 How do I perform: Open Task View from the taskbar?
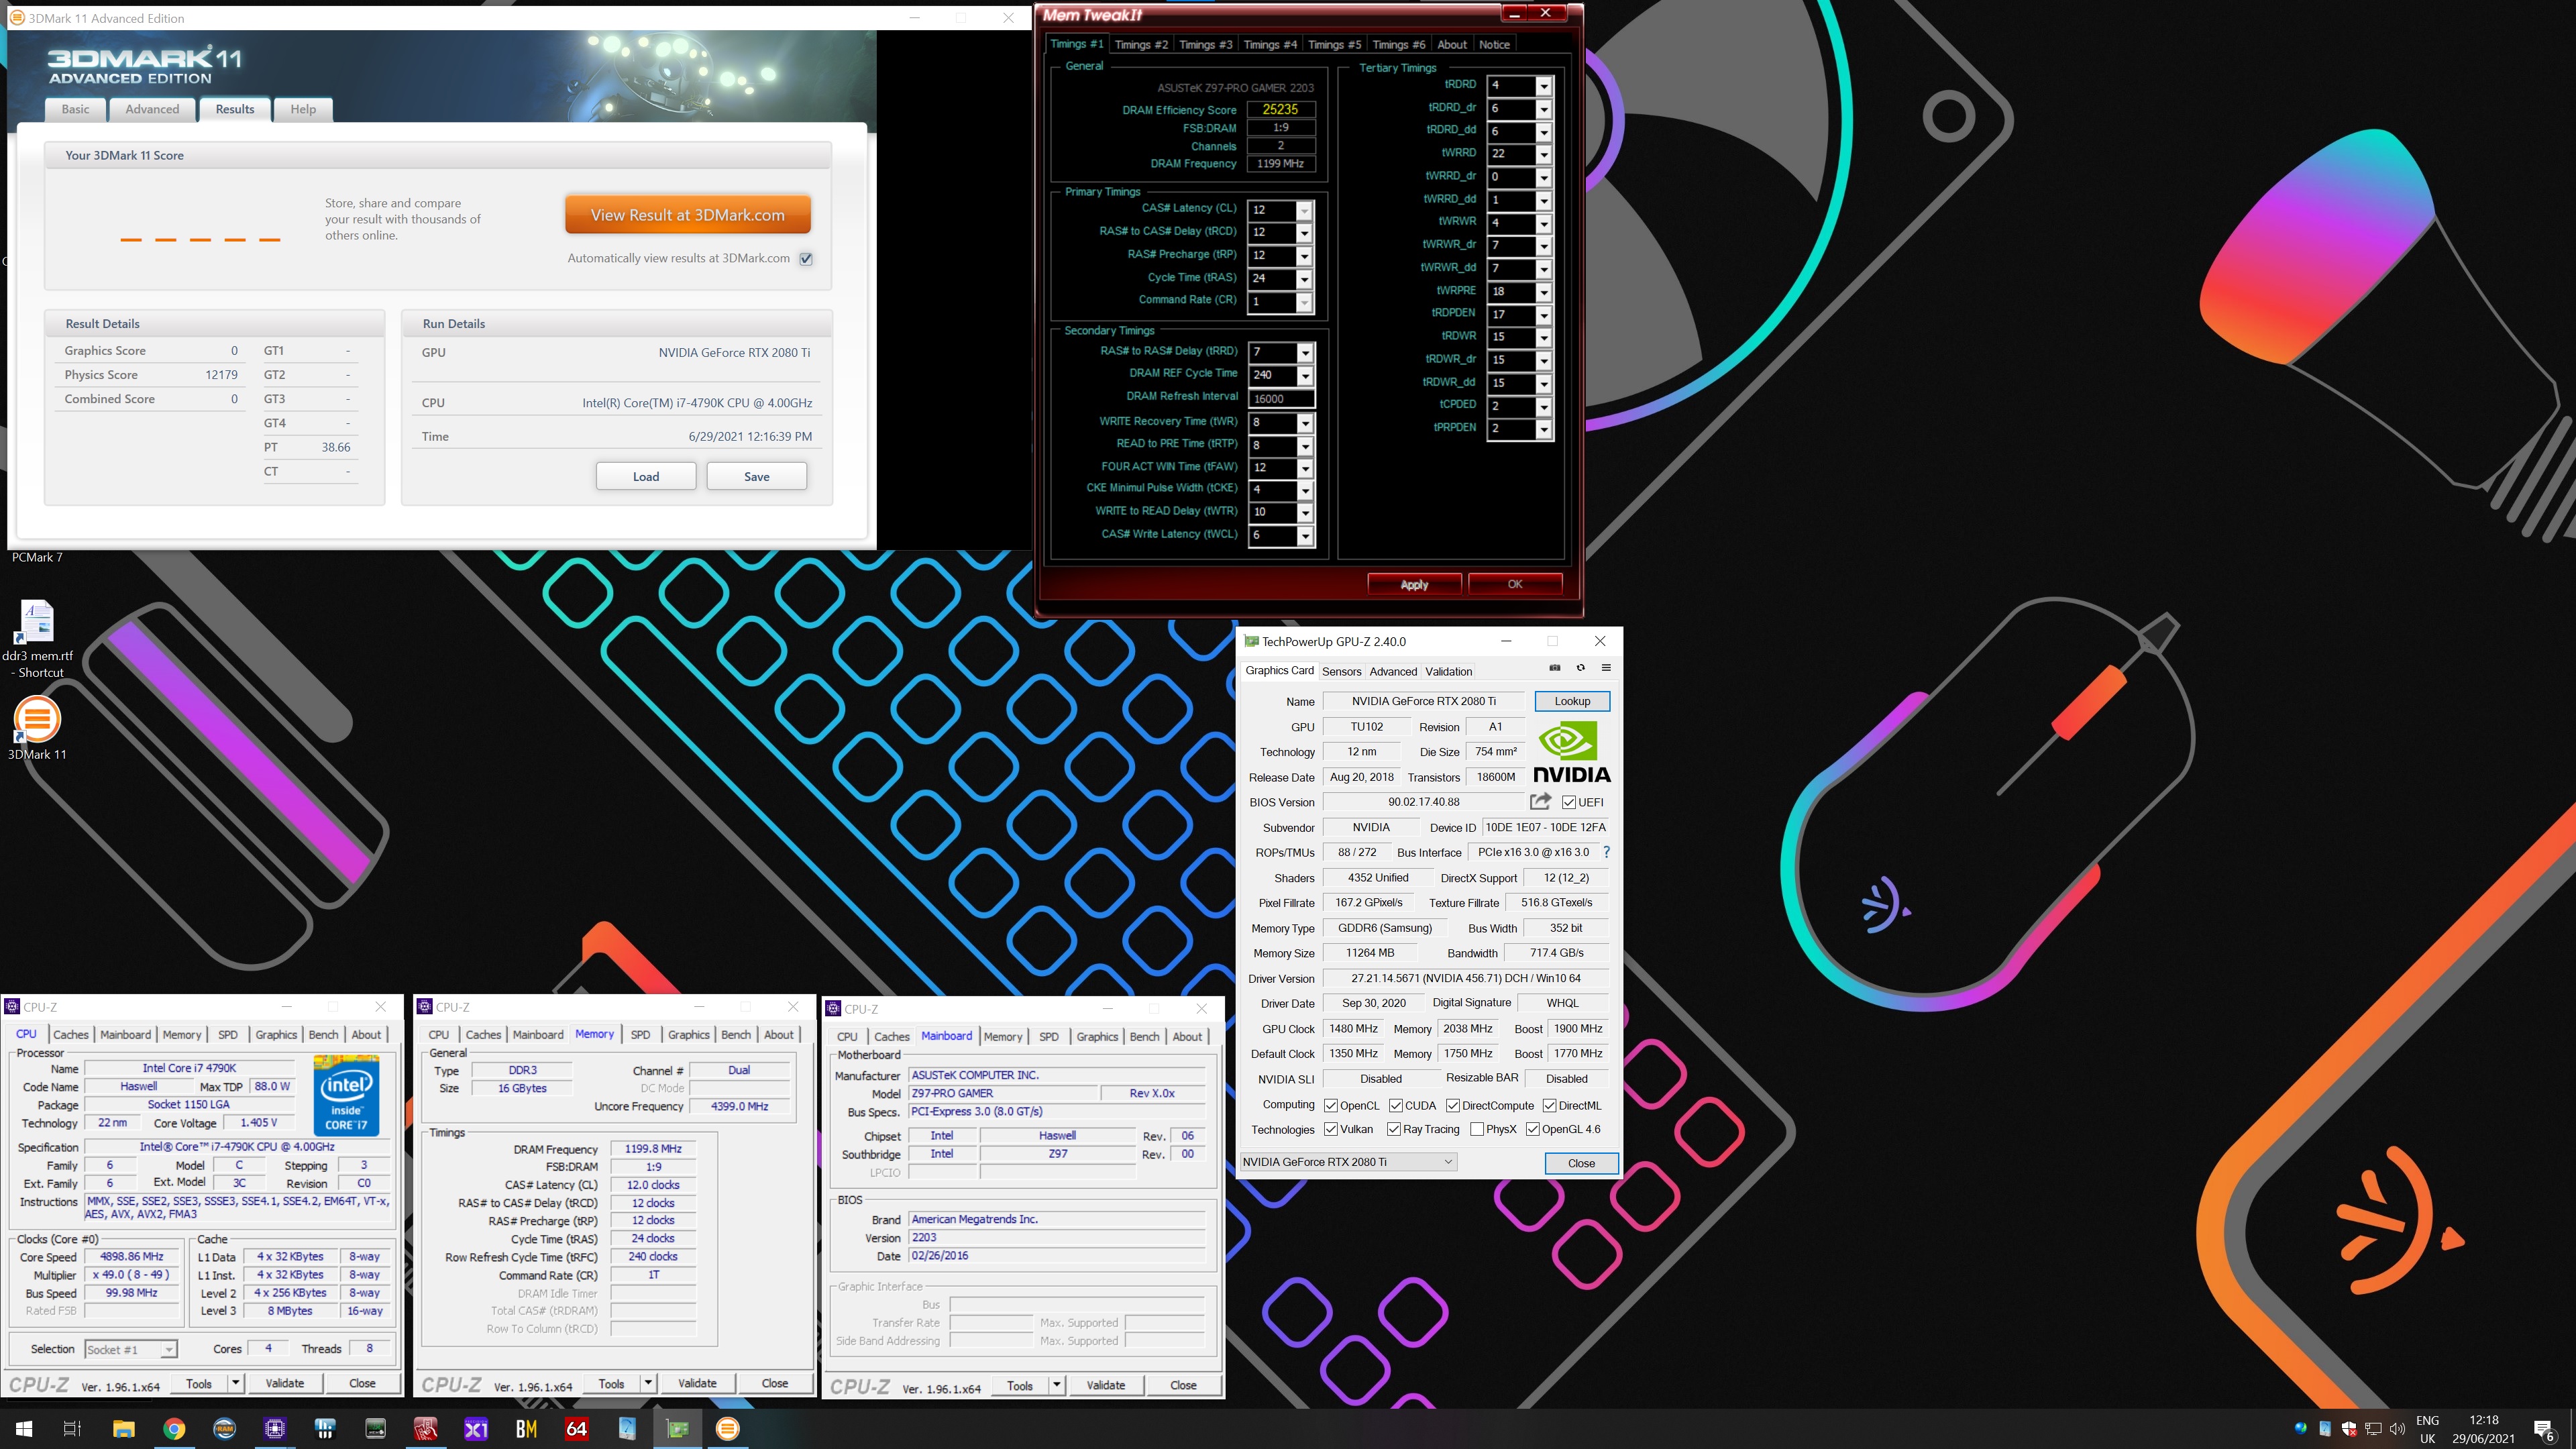pos(72,1428)
